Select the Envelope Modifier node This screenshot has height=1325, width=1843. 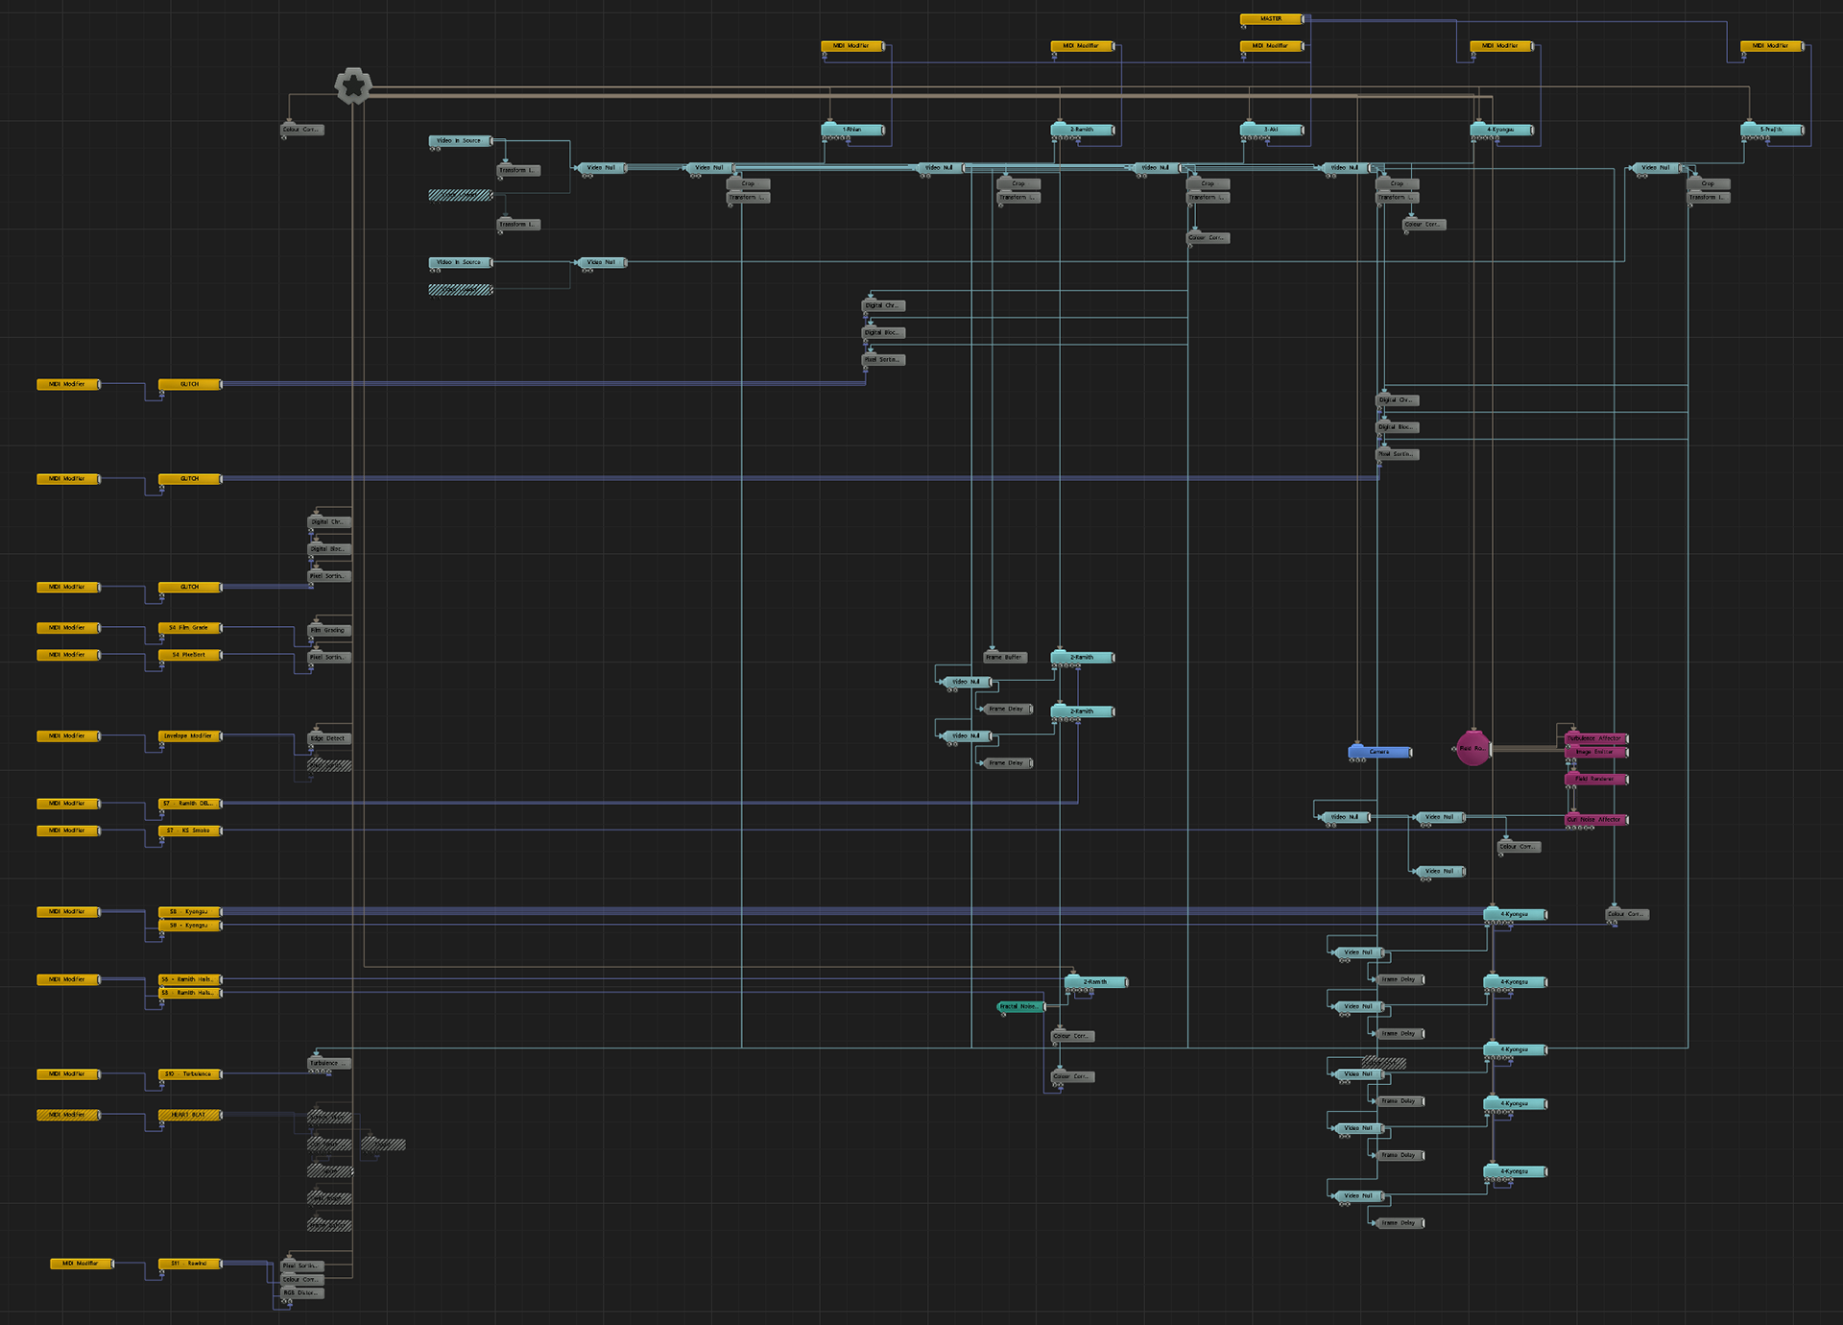click(189, 736)
